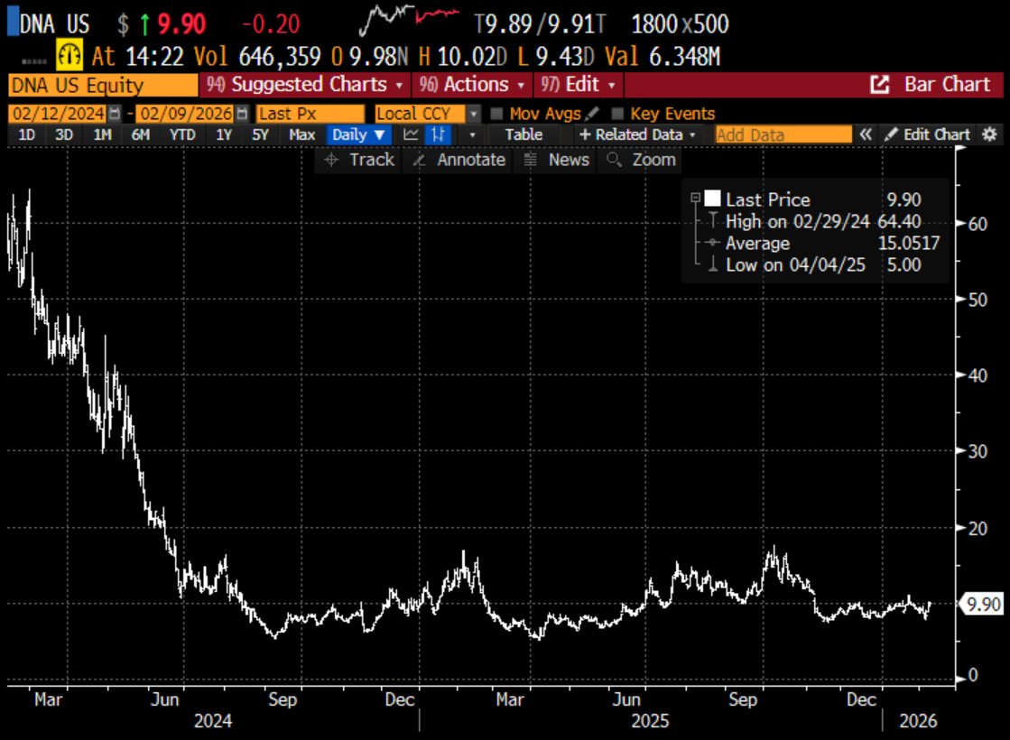Open the chart type extra options arrow
1010x740 pixels.
coord(472,134)
